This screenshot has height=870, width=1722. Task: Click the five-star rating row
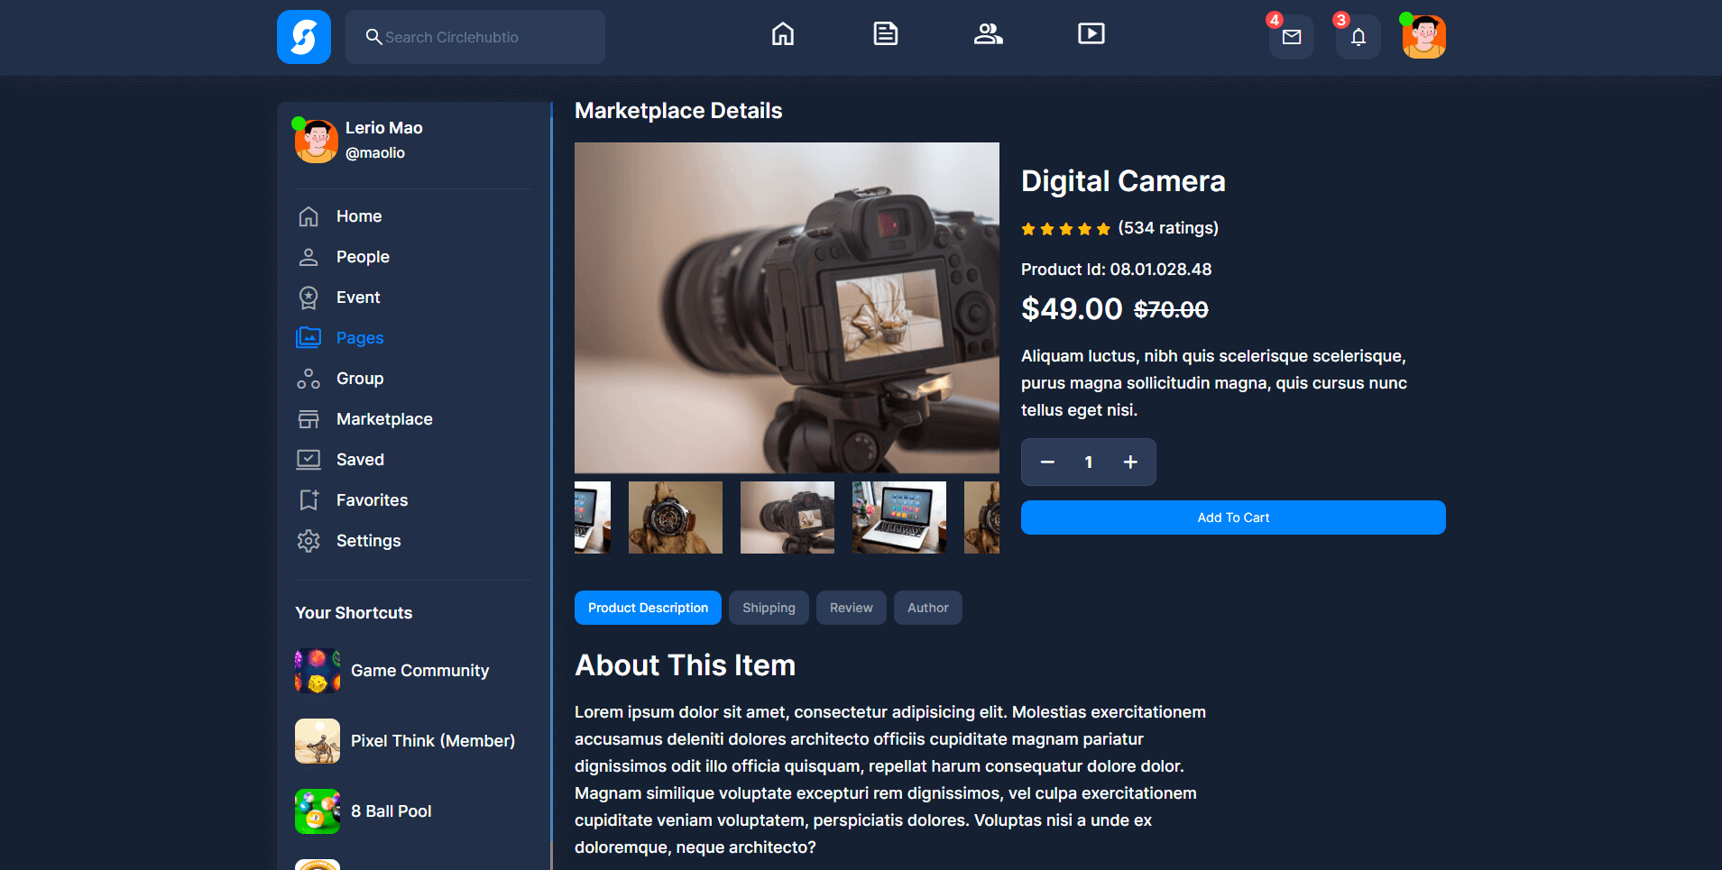[x=1065, y=229]
